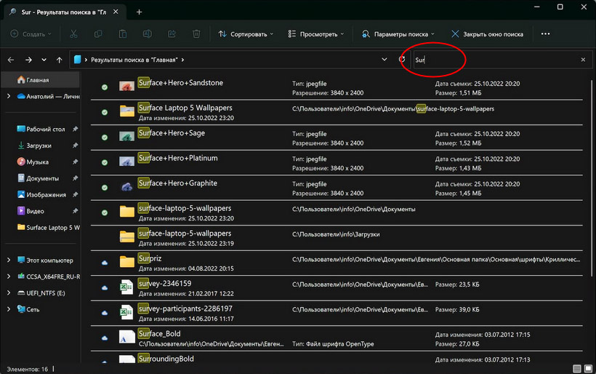596x374 pixels.
Task: Select the Surface+Hero+Graphite image thumbnail
Action: (126, 186)
